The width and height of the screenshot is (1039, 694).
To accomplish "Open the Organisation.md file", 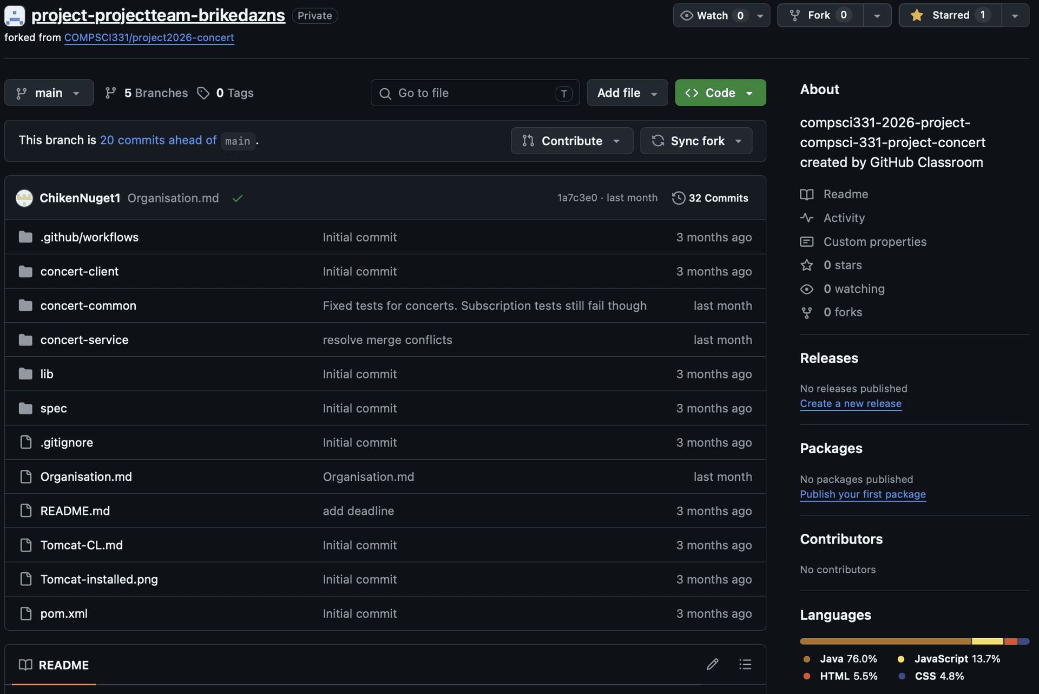I will pyautogui.click(x=86, y=476).
